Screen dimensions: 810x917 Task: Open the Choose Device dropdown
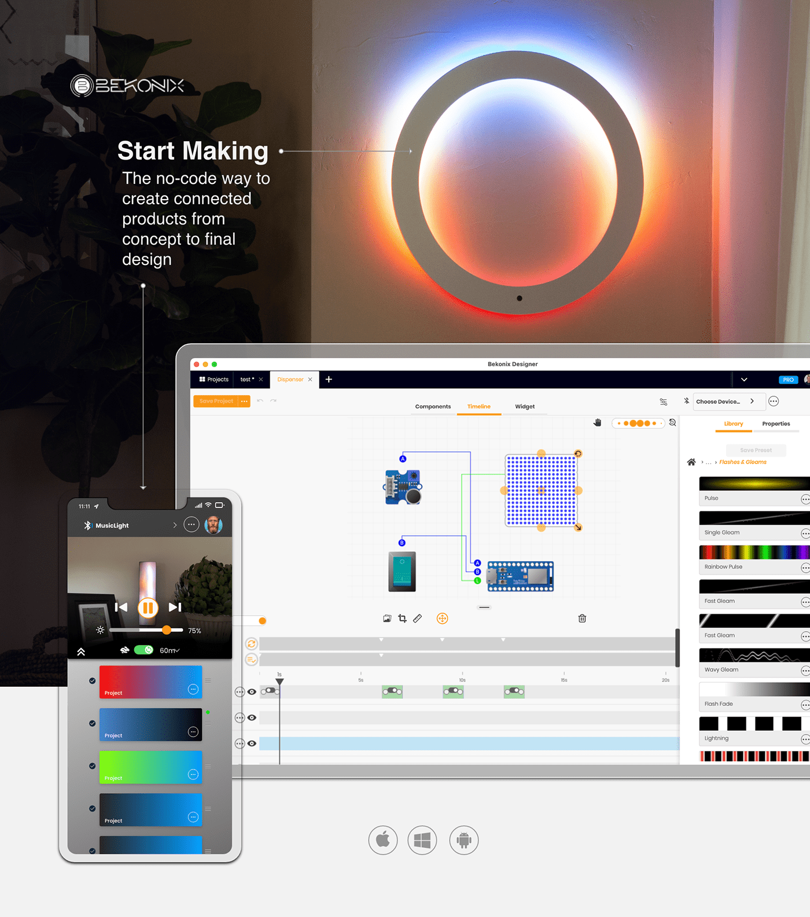[x=724, y=402]
